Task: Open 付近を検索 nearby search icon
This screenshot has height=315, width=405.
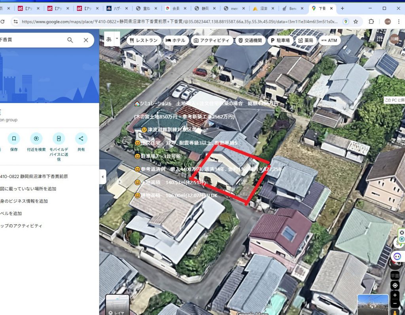Action: pyautogui.click(x=36, y=138)
